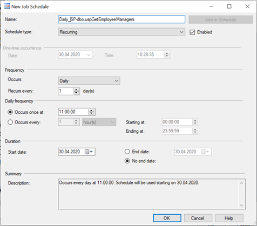Select the Occurs every radio button
Viewport: 257px width, 226px height.
point(10,122)
